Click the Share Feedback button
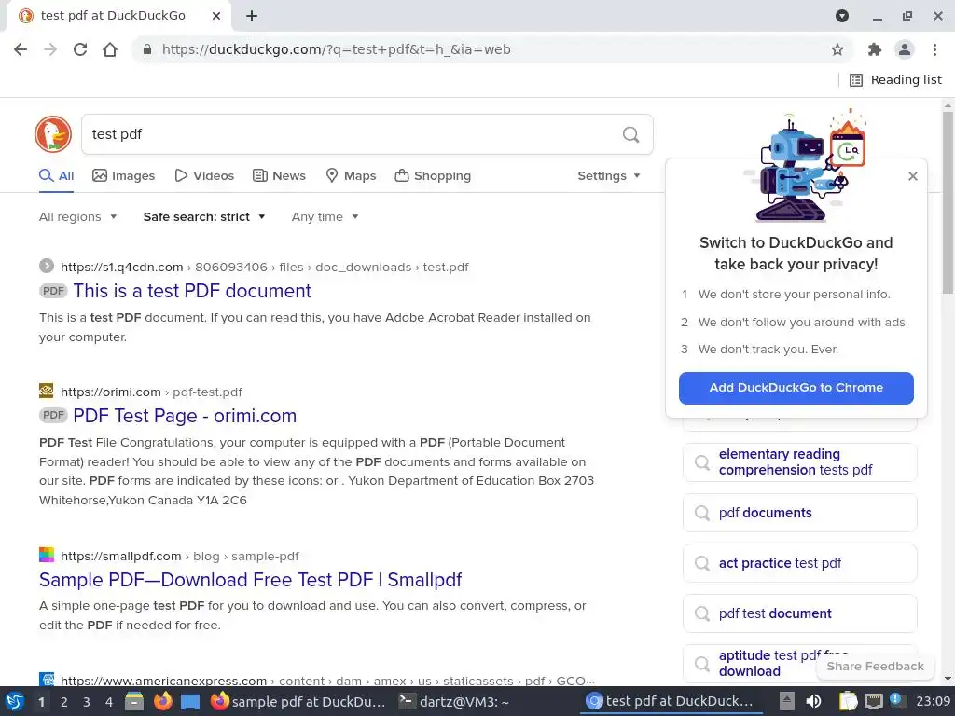 point(875,666)
